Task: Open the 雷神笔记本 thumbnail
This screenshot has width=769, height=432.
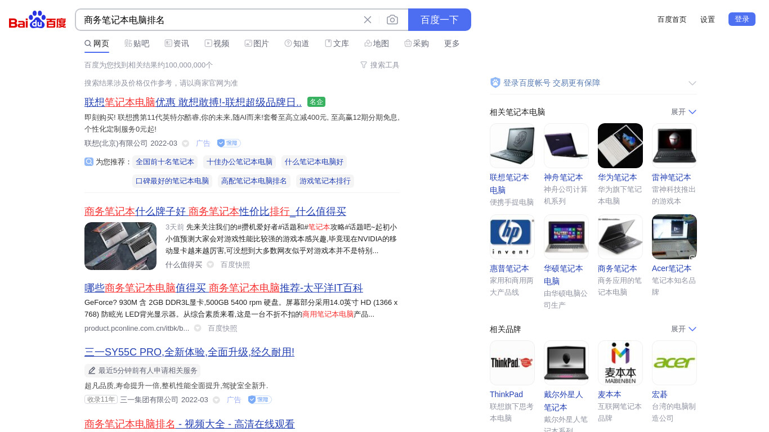Action: pos(674,146)
